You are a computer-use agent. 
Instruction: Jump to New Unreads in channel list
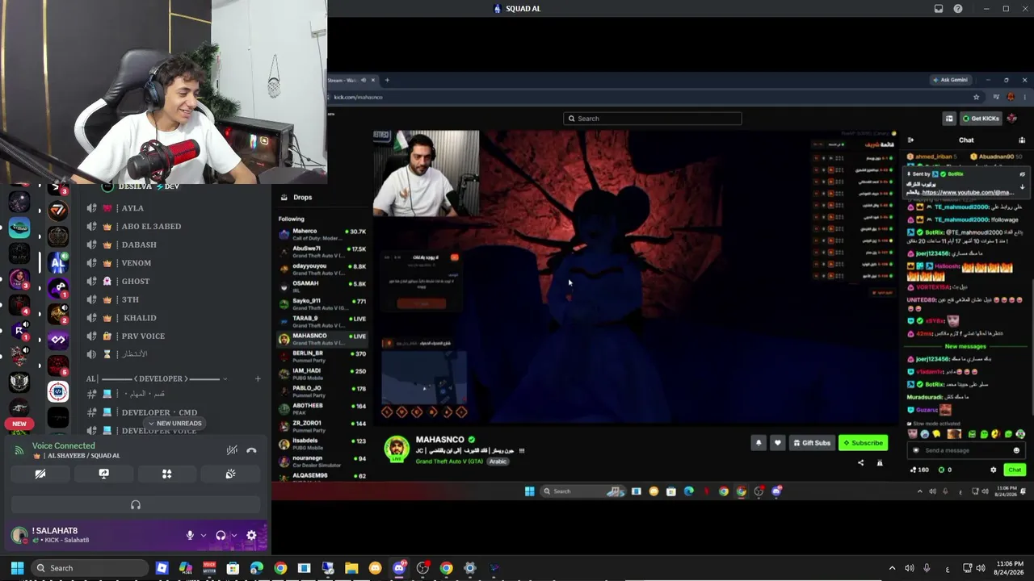[x=174, y=424]
